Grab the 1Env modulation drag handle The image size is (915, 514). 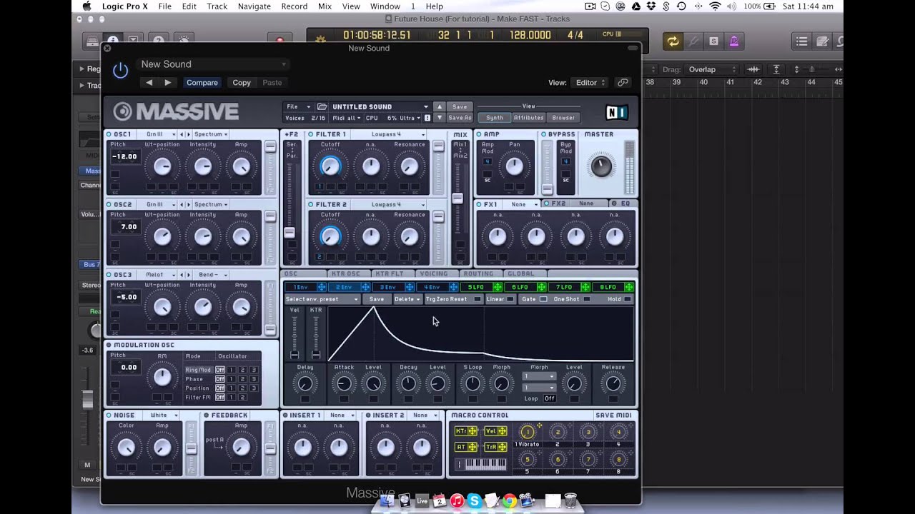point(322,287)
